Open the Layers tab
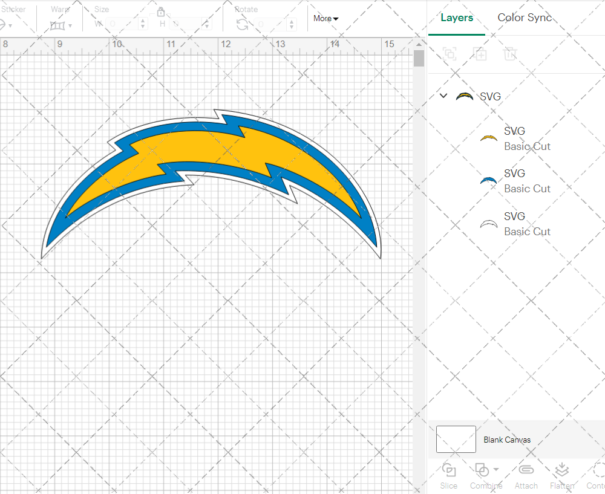The width and height of the screenshot is (605, 494). 457,18
